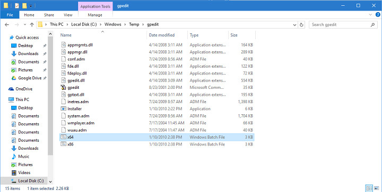Click the navigation pane scroll up arrow
This screenshot has width=382, height=192.
pos(50,34)
